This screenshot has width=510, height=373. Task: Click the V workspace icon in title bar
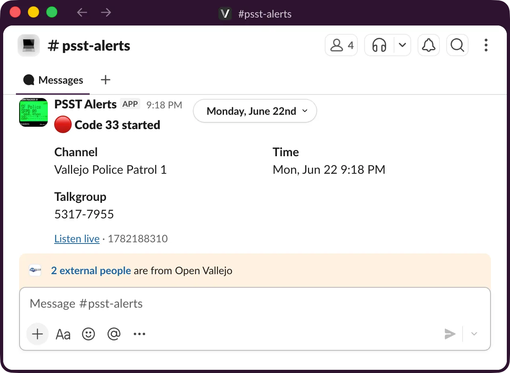(225, 14)
